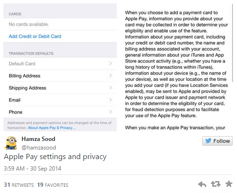This screenshot has height=193, width=237.
Task: Expand the Billing Address chevron
Action: click(x=111, y=75)
